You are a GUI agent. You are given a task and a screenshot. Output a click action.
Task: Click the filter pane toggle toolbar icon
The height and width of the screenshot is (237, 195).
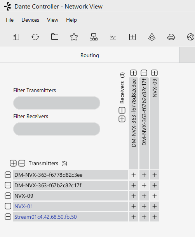(16, 37)
